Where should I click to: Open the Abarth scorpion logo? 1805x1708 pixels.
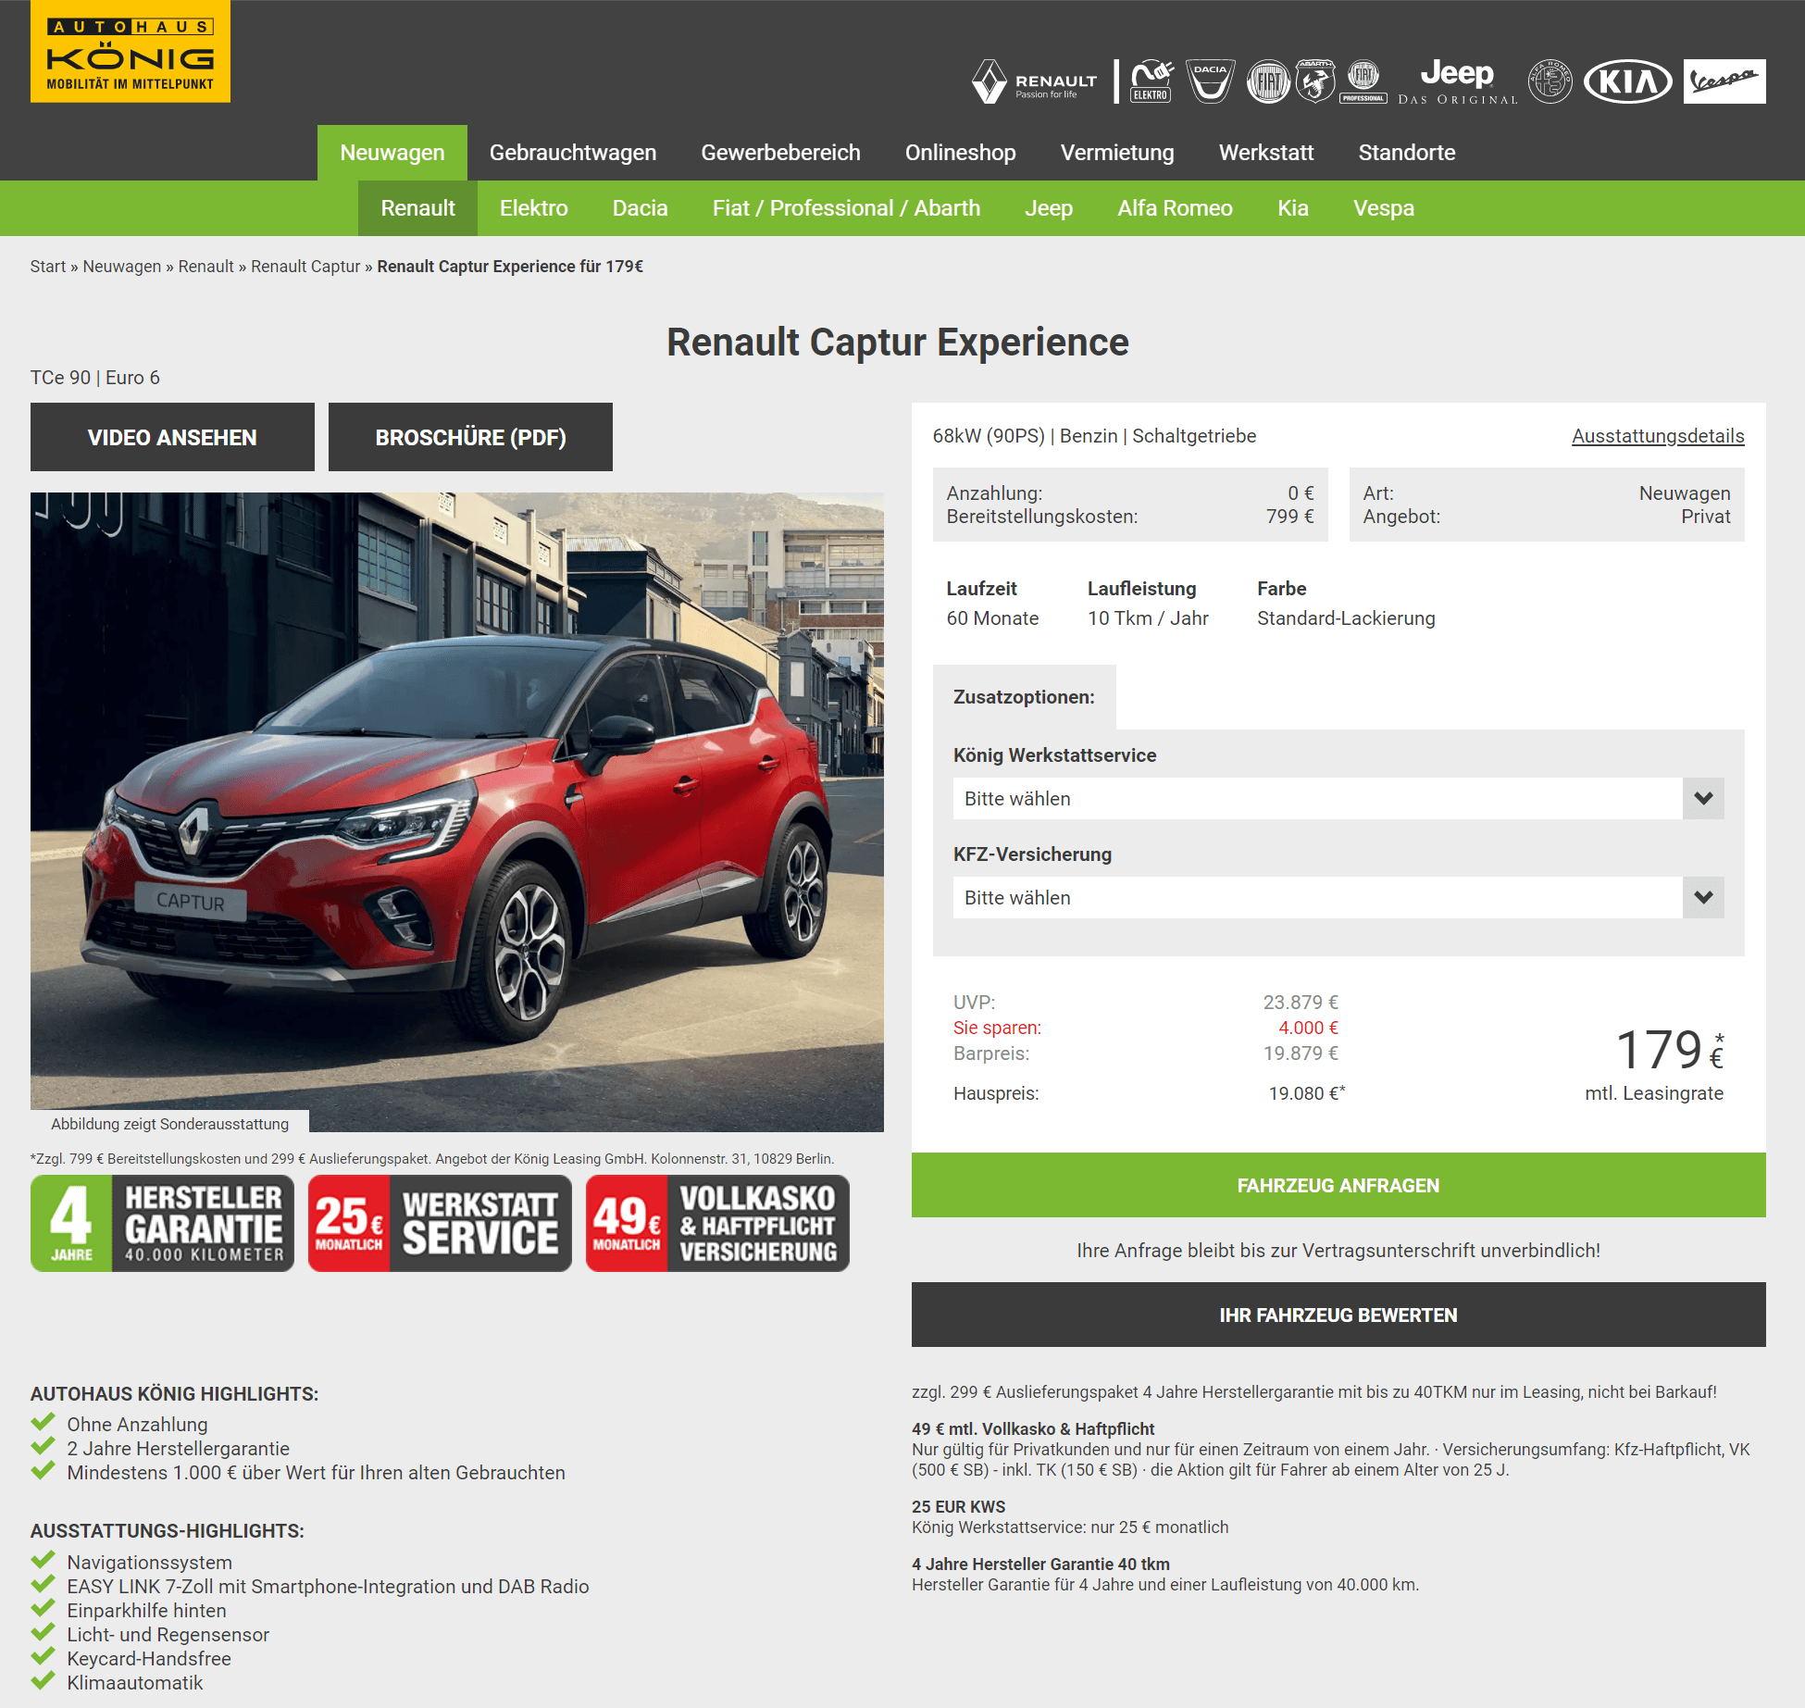1315,81
